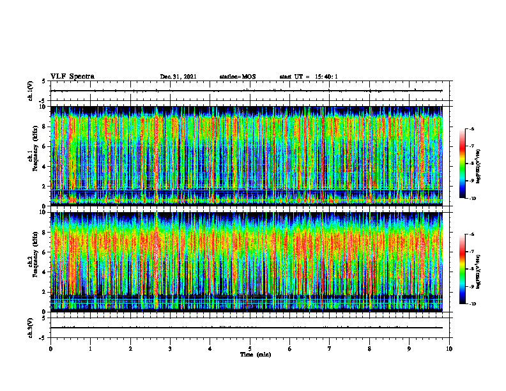
Task: Click inside the ch.1 spectrogram panel
Action: pos(247,156)
